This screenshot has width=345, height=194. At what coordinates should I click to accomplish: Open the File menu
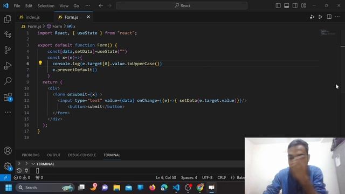point(17,6)
